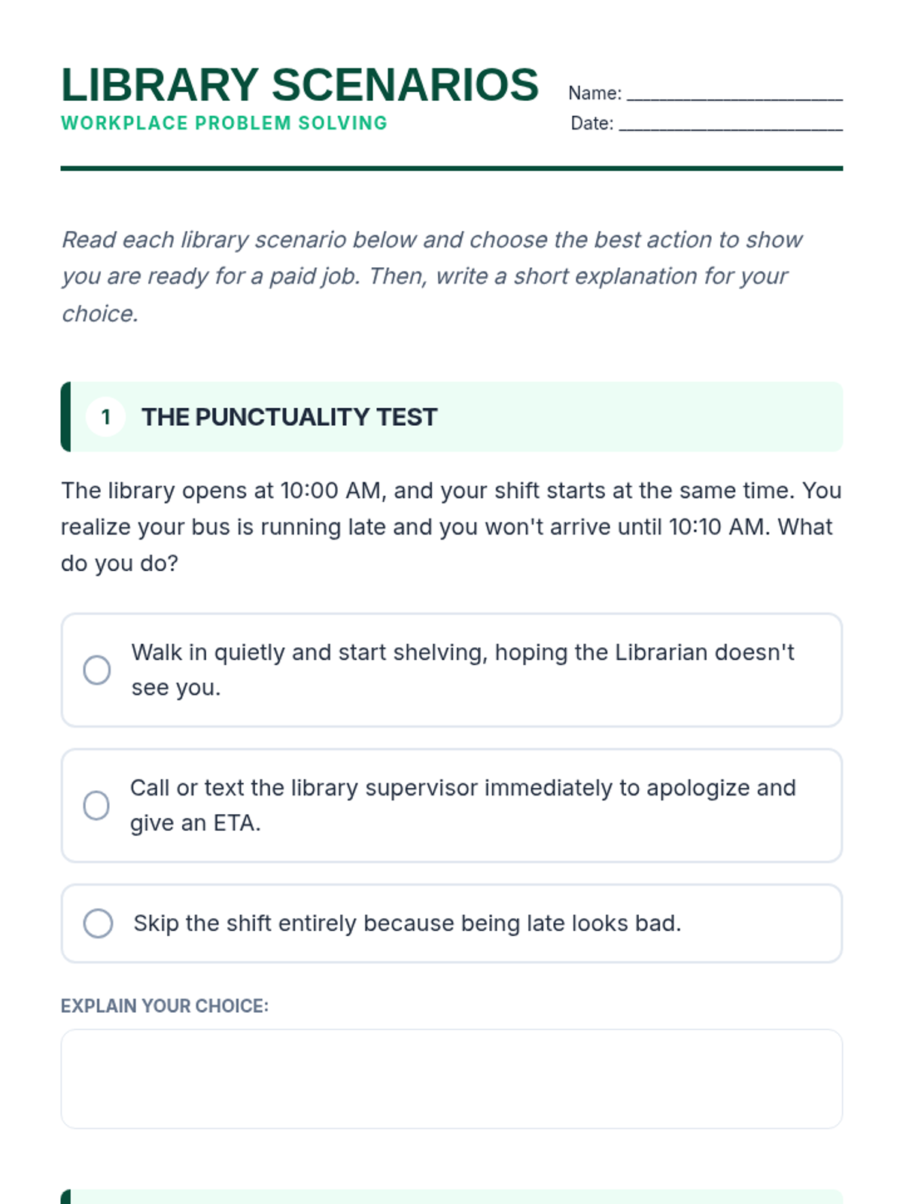Click the 'Name:' label
Screen dimensions: 903x1204
[x=594, y=93]
